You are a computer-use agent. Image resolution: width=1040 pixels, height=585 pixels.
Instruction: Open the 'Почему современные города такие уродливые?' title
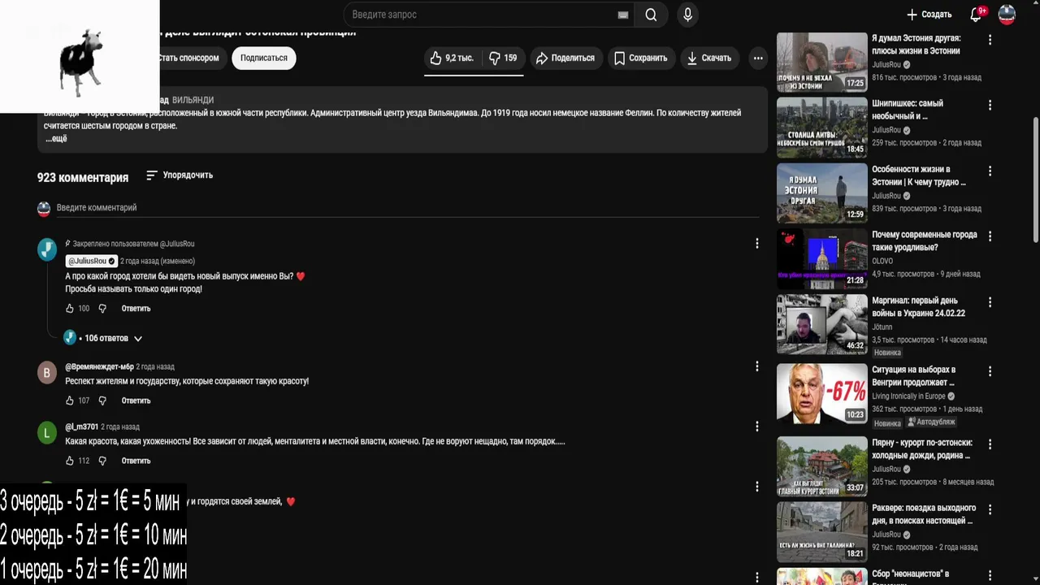tap(924, 240)
